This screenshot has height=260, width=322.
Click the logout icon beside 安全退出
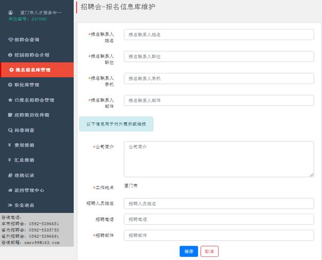coord(10,205)
